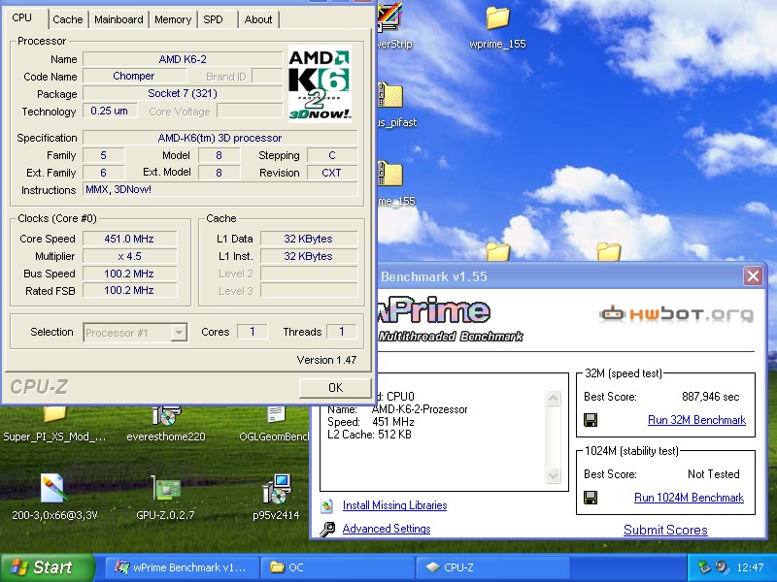Switch to wPrime Benchmark taskbar button

(x=183, y=567)
